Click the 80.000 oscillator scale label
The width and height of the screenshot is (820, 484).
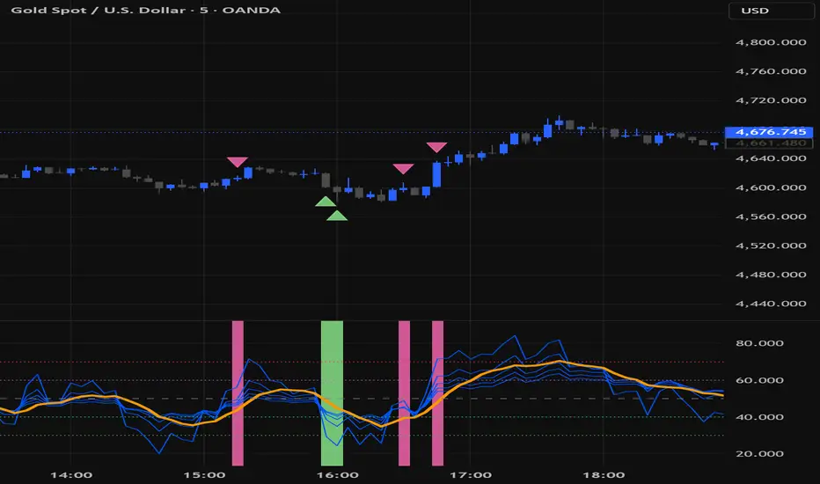[760, 343]
